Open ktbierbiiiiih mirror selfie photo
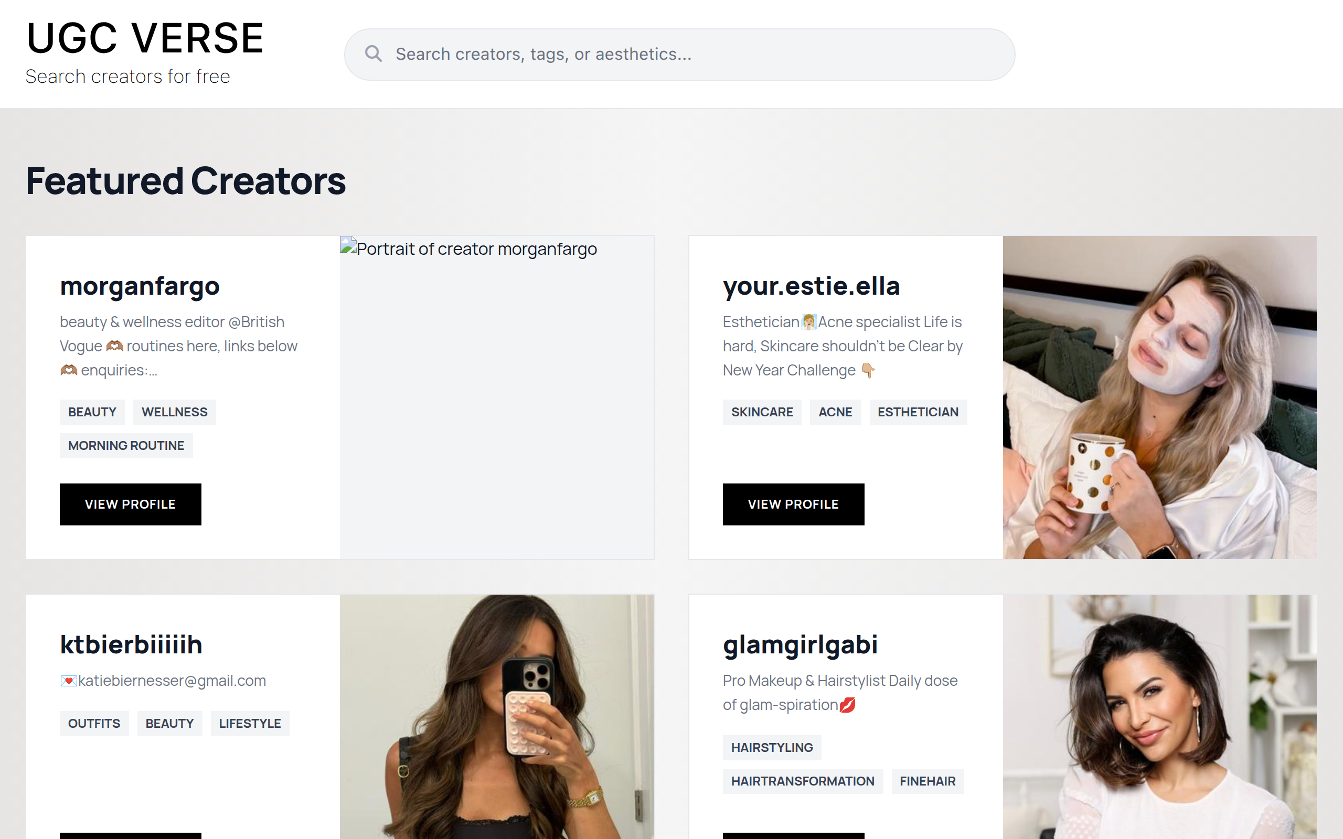Screen dimensions: 1343x839 [x=497, y=717]
